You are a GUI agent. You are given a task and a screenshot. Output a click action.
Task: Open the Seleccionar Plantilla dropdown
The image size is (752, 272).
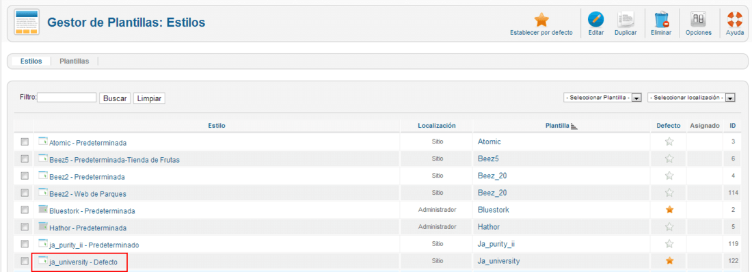(603, 97)
